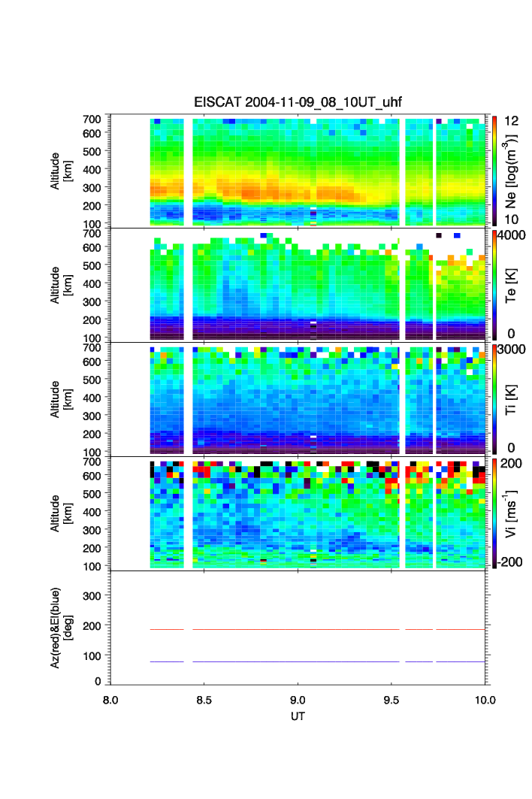532x799 pixels.
Task: Click the 9.5 tick on the UT axis
Action: [x=392, y=699]
